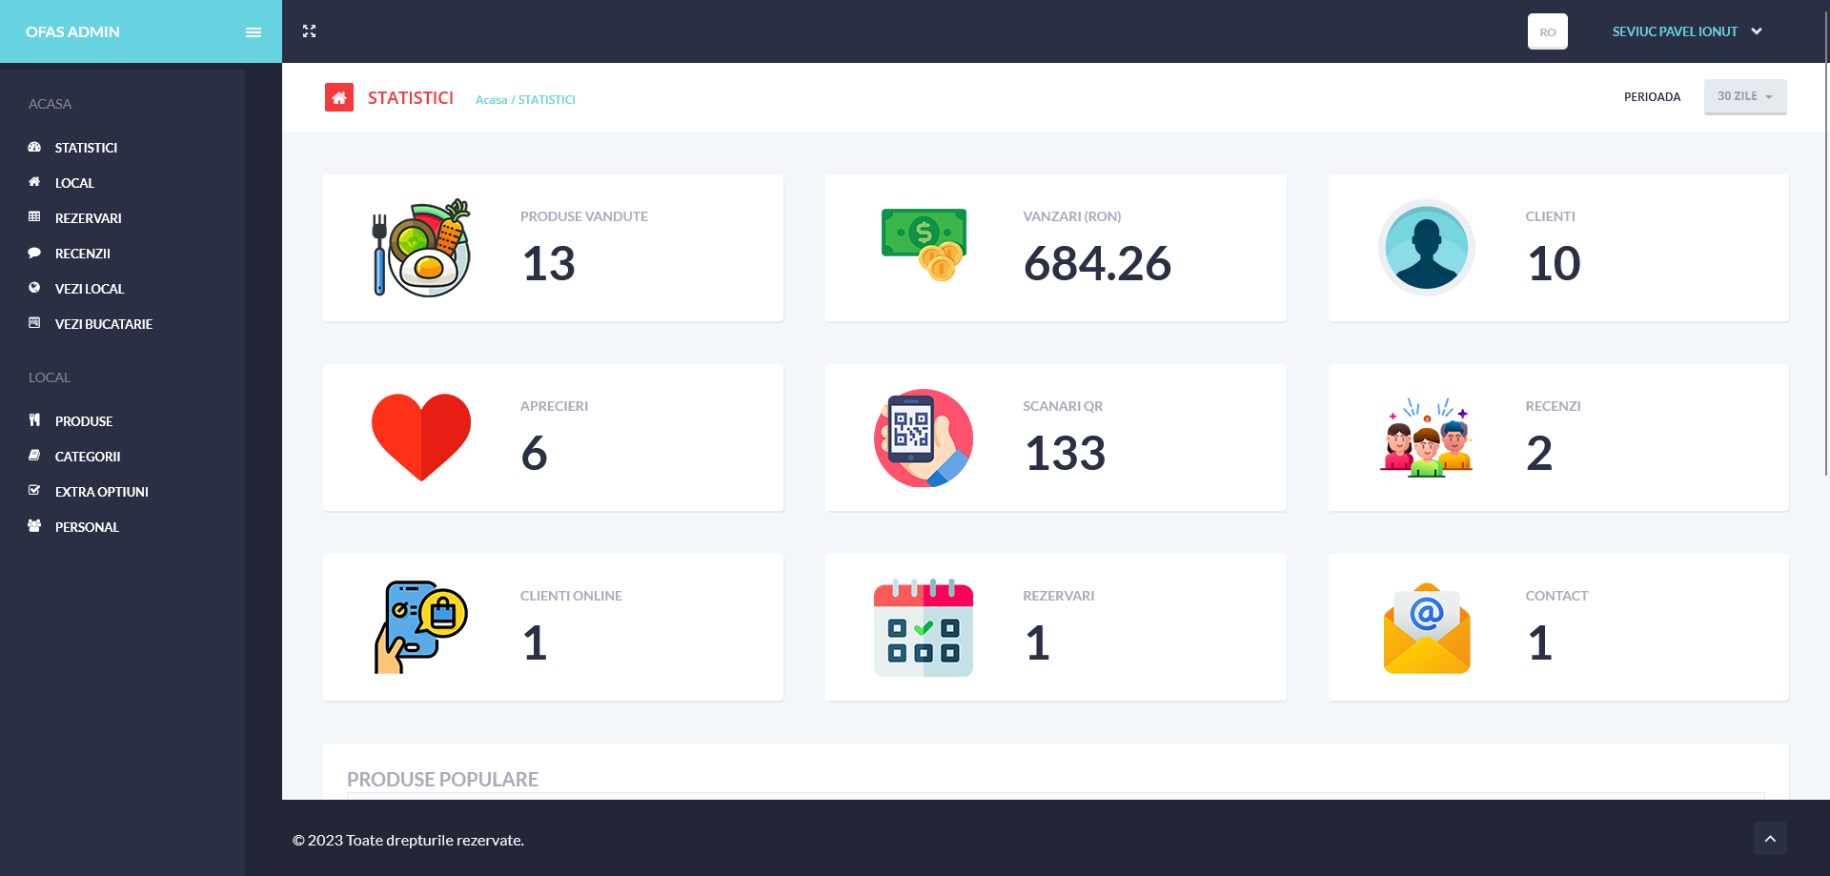Click the Categorii book icon in sidebar

(34, 456)
